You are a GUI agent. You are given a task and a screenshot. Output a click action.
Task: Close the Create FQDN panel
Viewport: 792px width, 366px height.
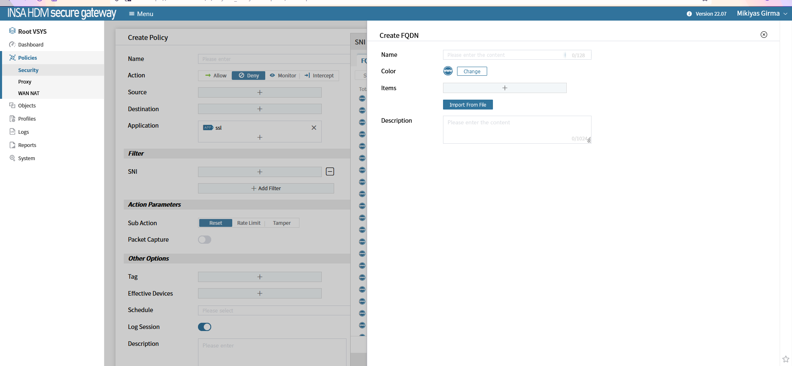coord(764,35)
